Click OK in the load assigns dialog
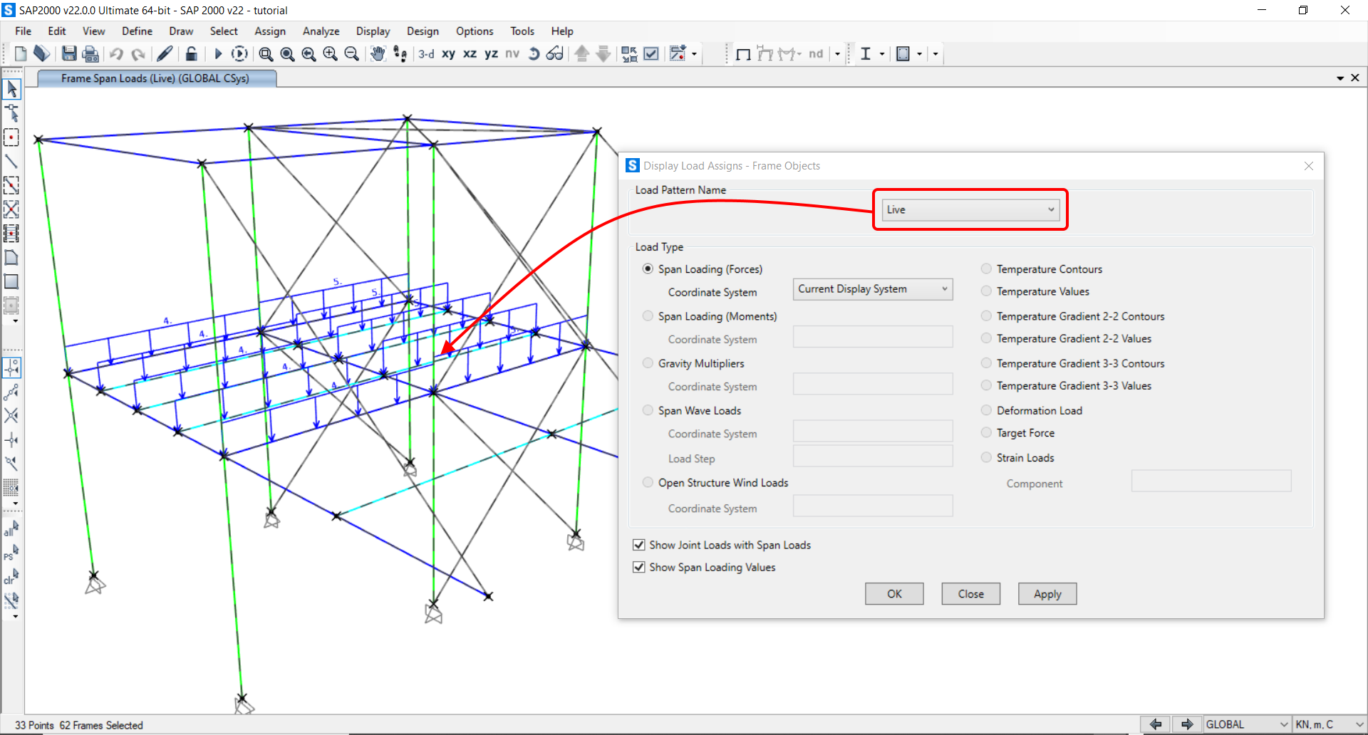1368x735 pixels. (893, 594)
